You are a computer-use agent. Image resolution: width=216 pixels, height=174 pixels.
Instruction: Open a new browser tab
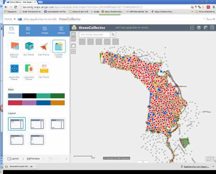[x=40, y=2]
